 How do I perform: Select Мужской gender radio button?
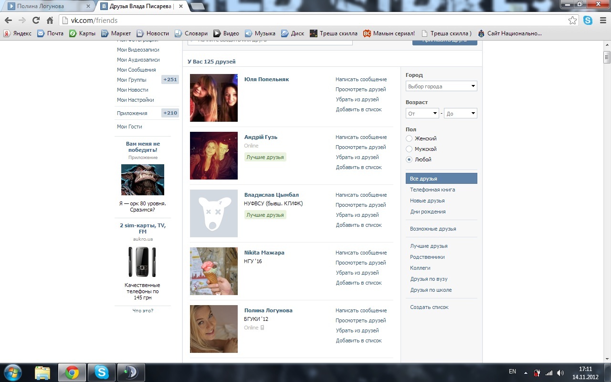[409, 149]
